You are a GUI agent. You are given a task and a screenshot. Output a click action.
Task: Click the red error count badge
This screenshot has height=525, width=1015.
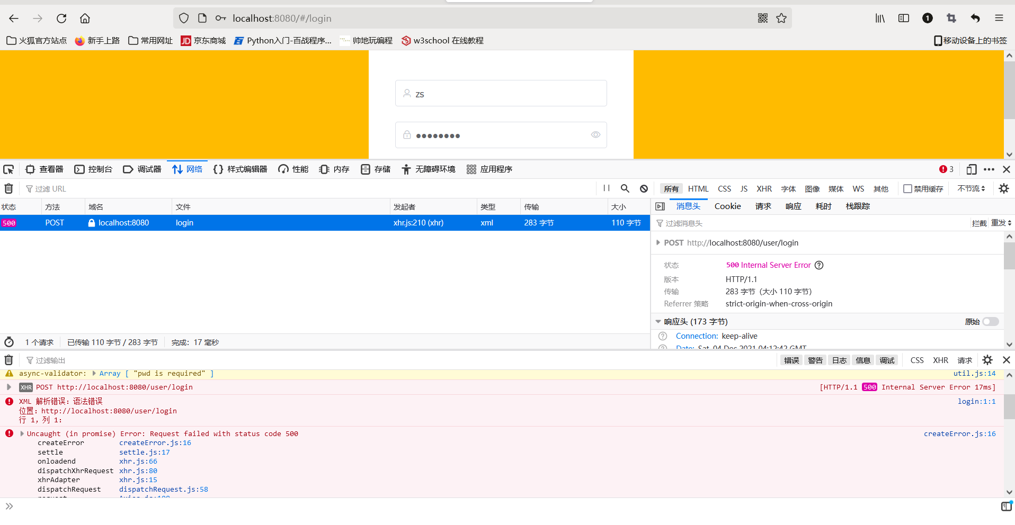point(946,169)
